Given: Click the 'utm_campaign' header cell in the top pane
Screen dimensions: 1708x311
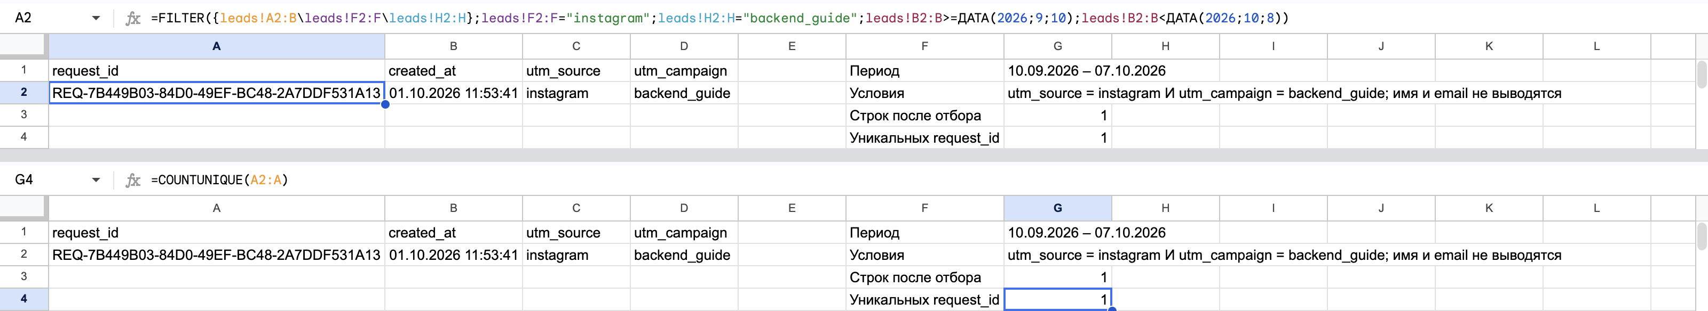Looking at the screenshot, I should 684,71.
